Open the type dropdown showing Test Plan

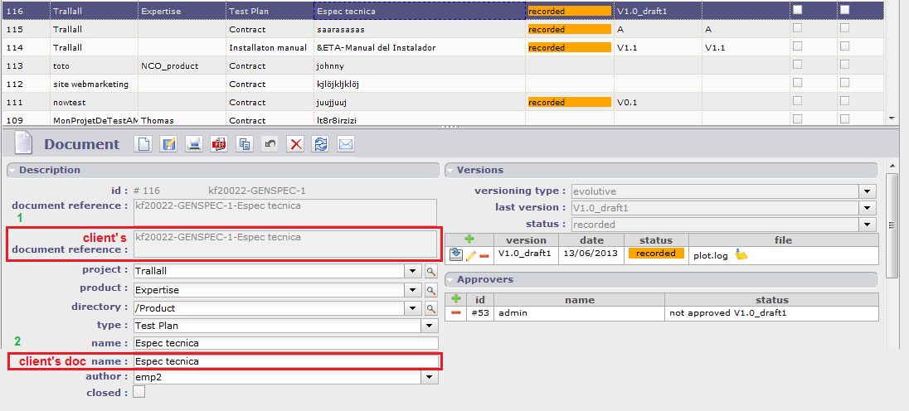429,326
